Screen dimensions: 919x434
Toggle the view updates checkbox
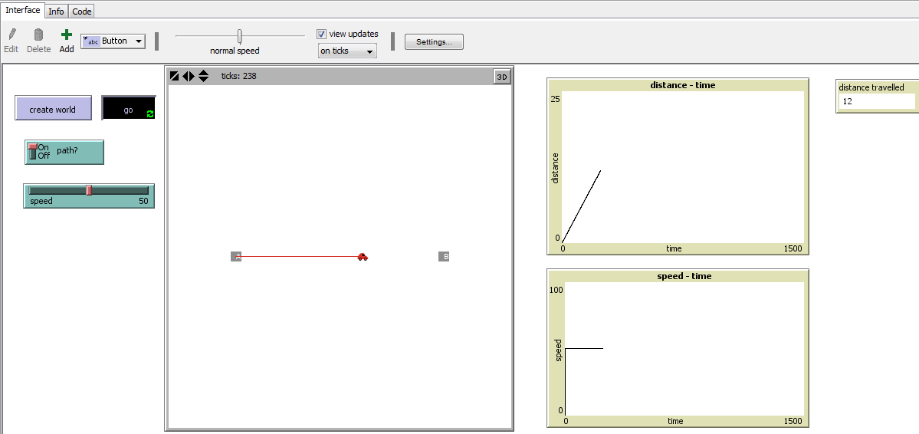coord(322,34)
